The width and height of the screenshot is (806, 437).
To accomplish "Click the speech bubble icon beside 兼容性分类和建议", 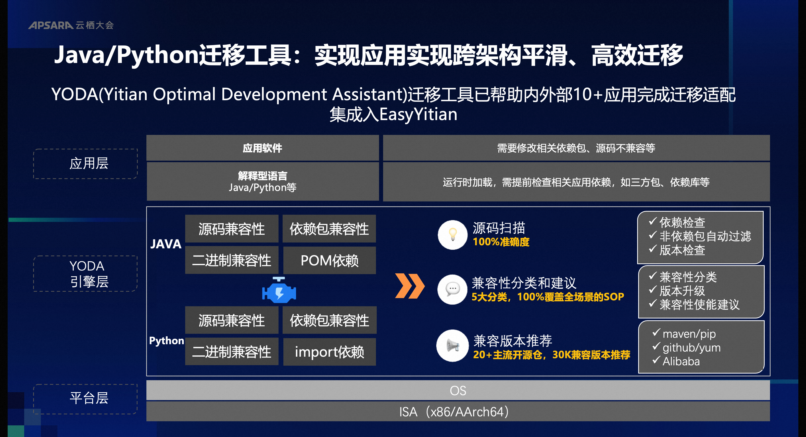I will coord(452,289).
